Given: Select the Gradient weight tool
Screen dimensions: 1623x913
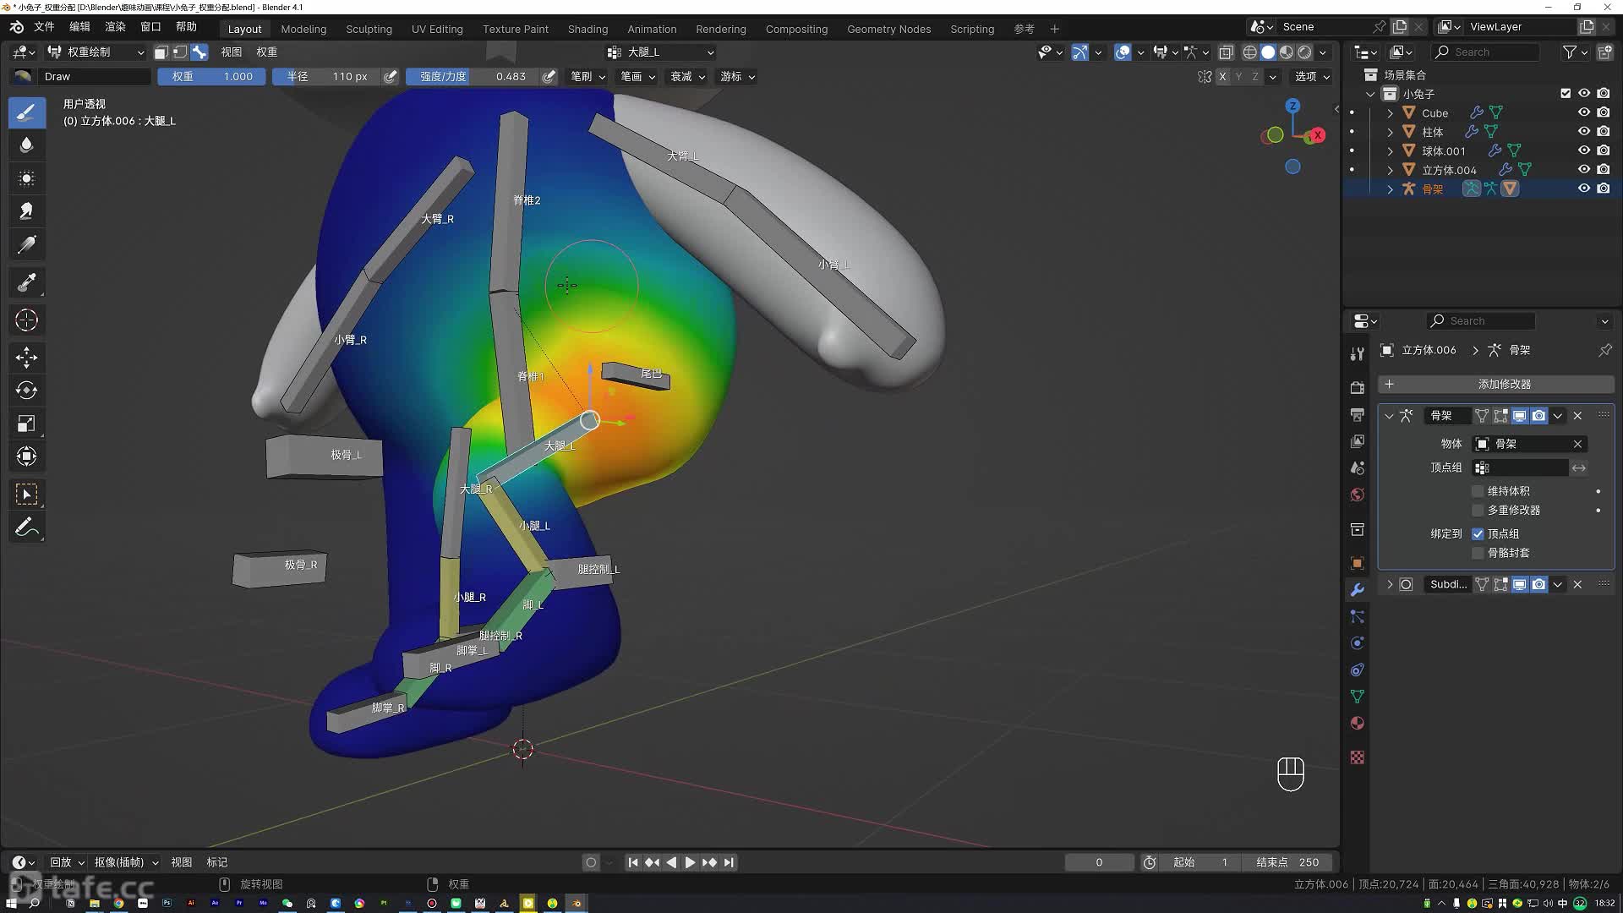Looking at the screenshot, I should [26, 245].
